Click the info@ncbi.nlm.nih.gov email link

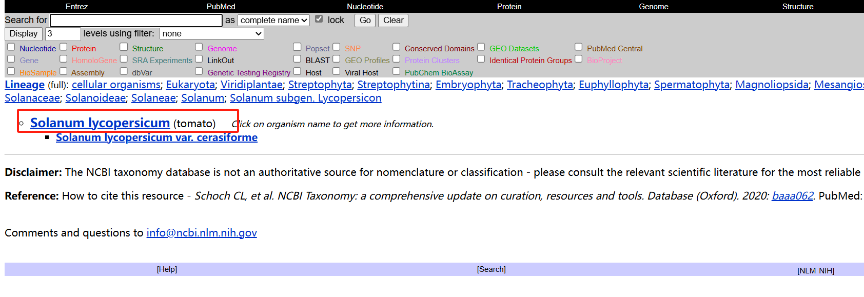[202, 233]
